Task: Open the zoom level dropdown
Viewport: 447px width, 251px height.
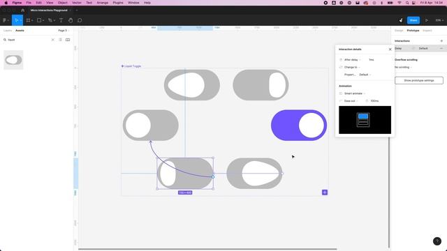Action: (439, 20)
